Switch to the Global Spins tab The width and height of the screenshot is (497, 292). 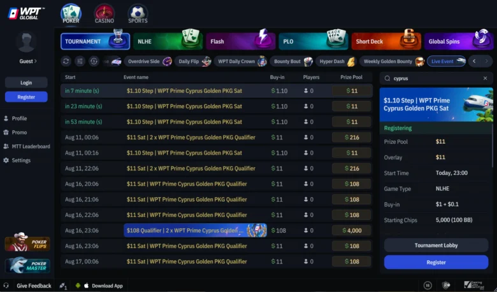(459, 41)
